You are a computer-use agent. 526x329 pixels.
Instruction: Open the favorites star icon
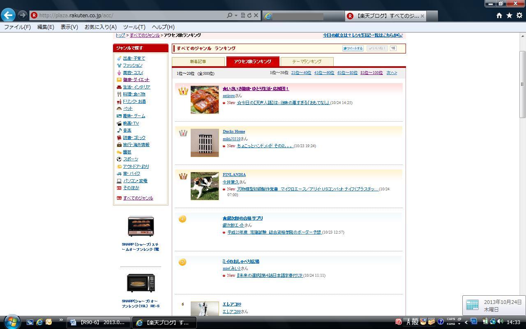tap(509, 15)
